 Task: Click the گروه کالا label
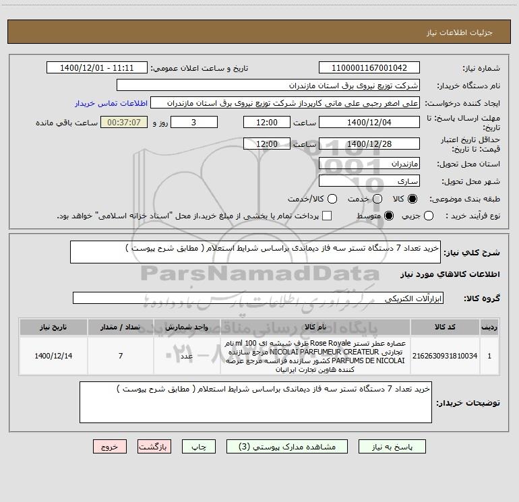482,298
